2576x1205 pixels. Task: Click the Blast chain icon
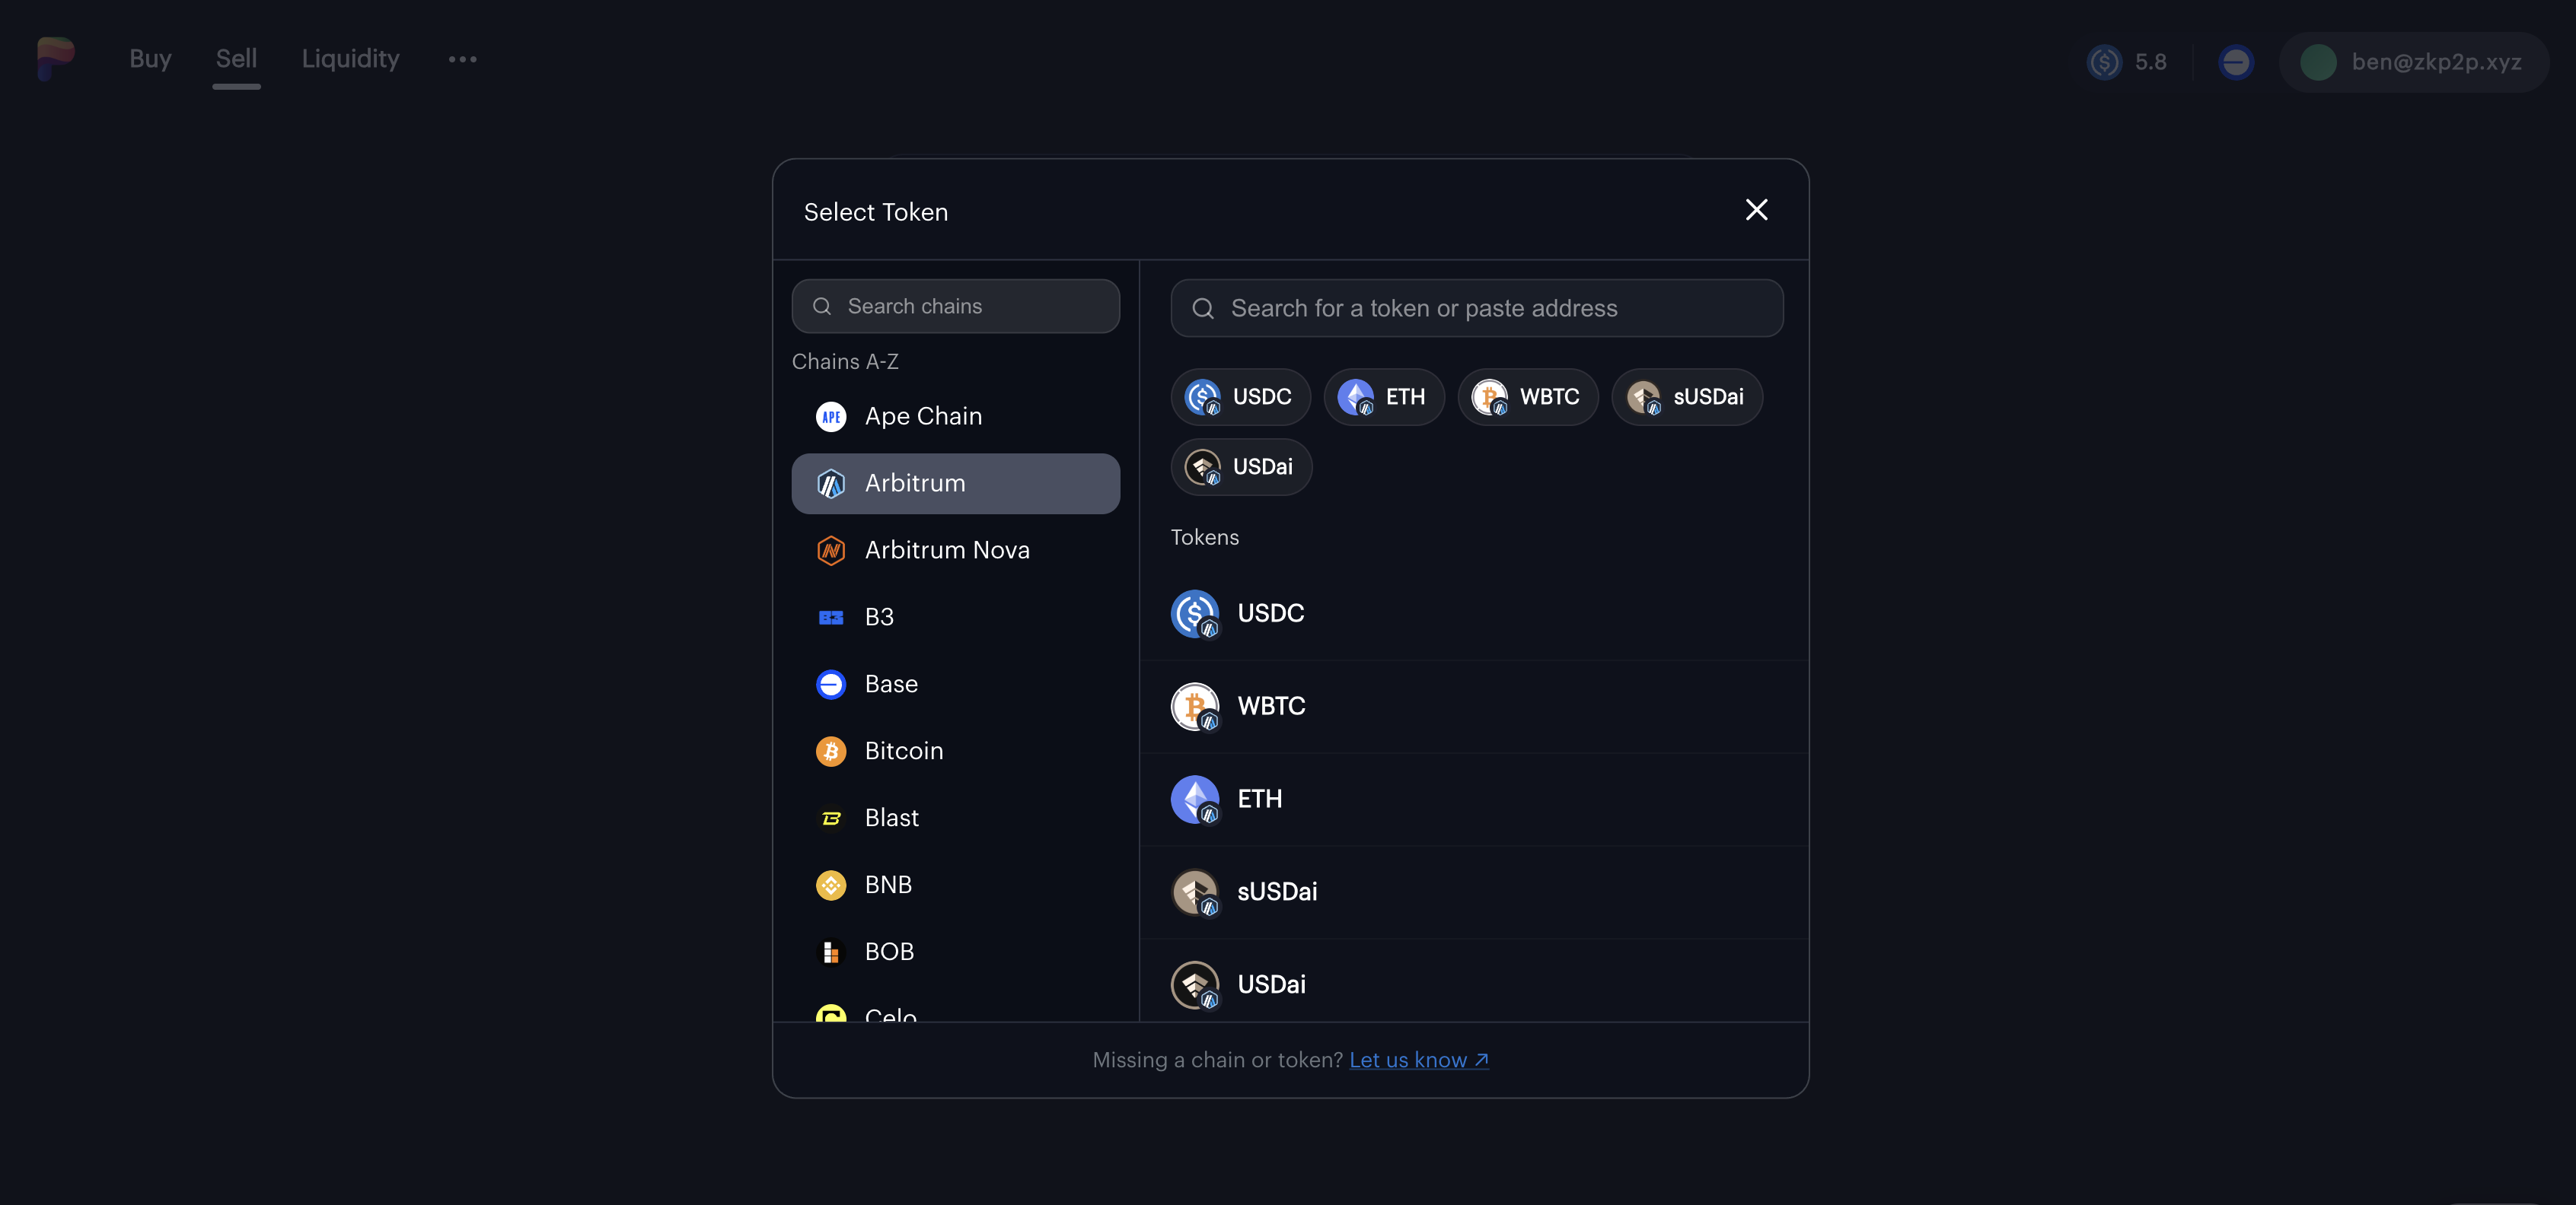tap(830, 819)
